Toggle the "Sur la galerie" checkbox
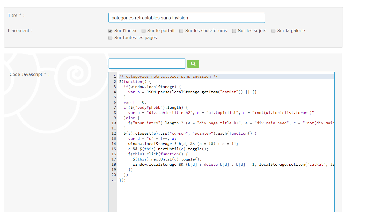 (x=273, y=31)
